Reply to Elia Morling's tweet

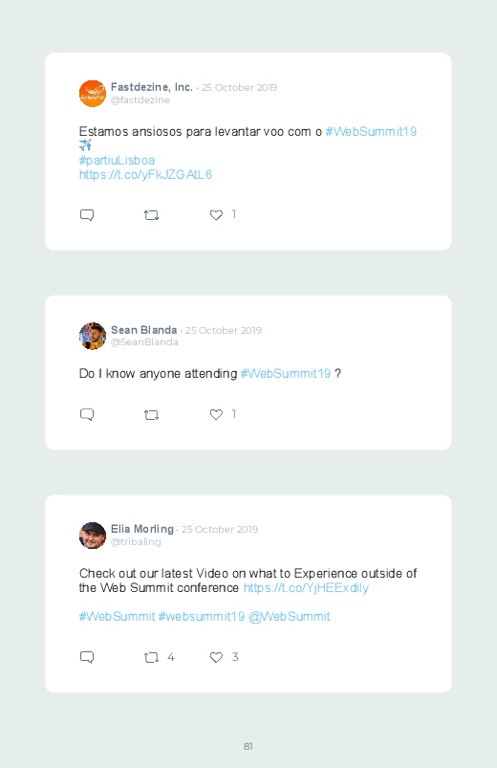coord(87,657)
